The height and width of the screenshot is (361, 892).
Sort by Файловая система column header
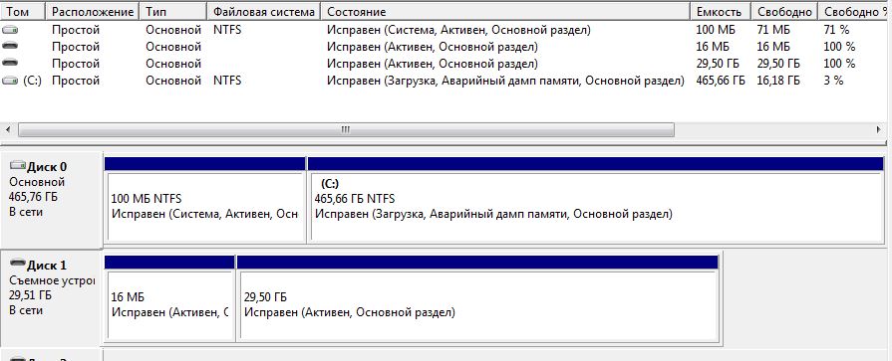pos(264,11)
